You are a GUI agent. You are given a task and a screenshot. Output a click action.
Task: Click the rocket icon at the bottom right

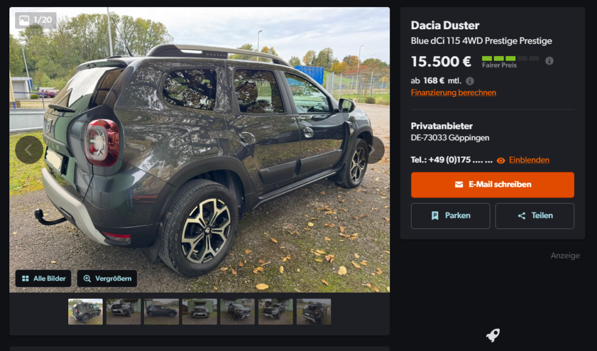click(x=493, y=335)
